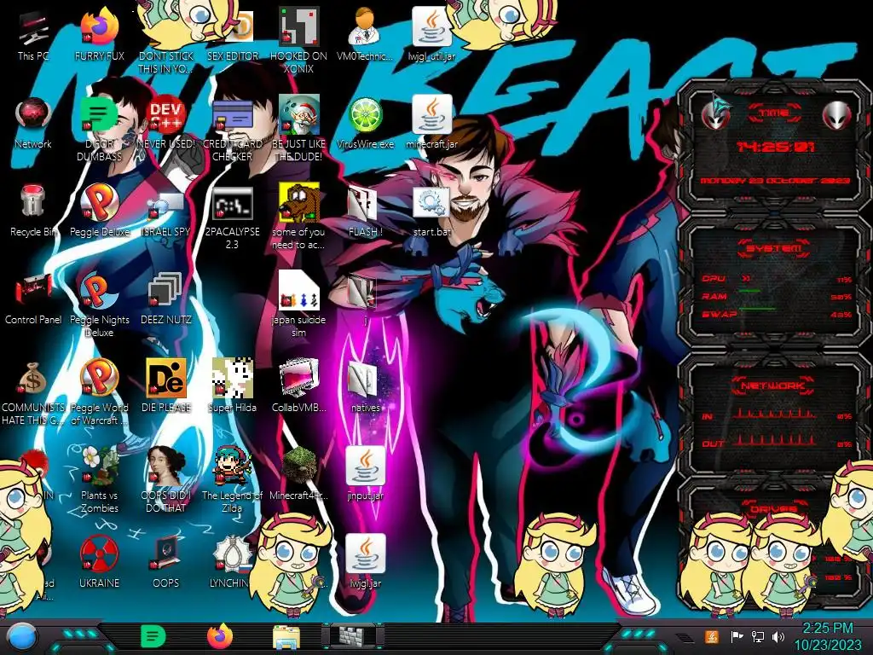The image size is (873, 655).
Task: Open the network status tray icon
Action: 758,636
